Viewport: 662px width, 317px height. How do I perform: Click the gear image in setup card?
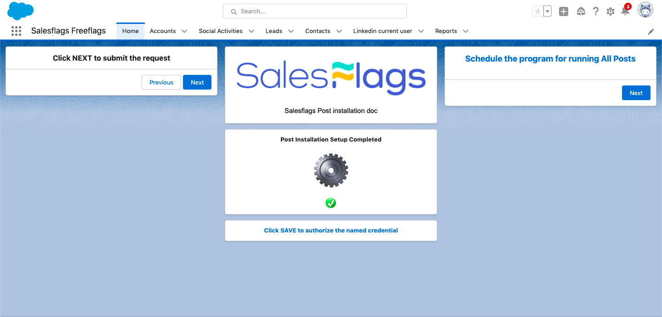pyautogui.click(x=331, y=170)
